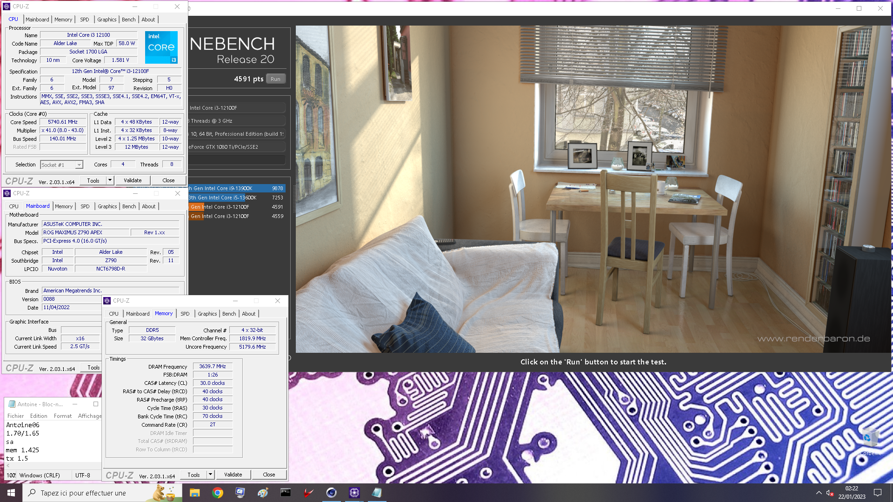Open the Fichier menu in Notepad
This screenshot has height=502, width=893.
tap(15, 416)
